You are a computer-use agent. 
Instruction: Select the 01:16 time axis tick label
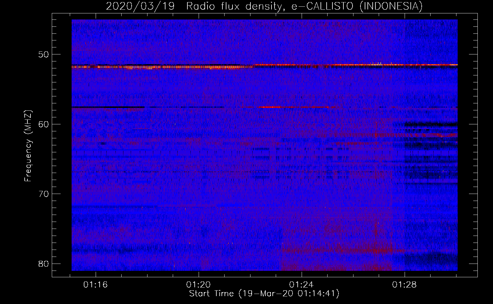pos(96,285)
